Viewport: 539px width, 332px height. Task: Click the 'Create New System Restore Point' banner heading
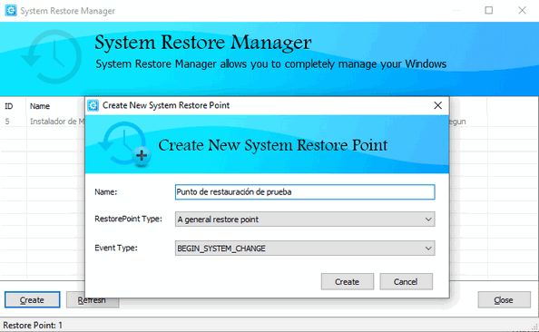click(272, 145)
